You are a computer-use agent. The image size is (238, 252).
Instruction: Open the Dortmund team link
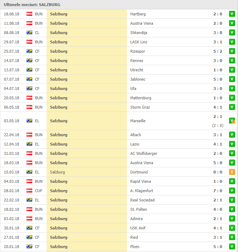coord(139,172)
